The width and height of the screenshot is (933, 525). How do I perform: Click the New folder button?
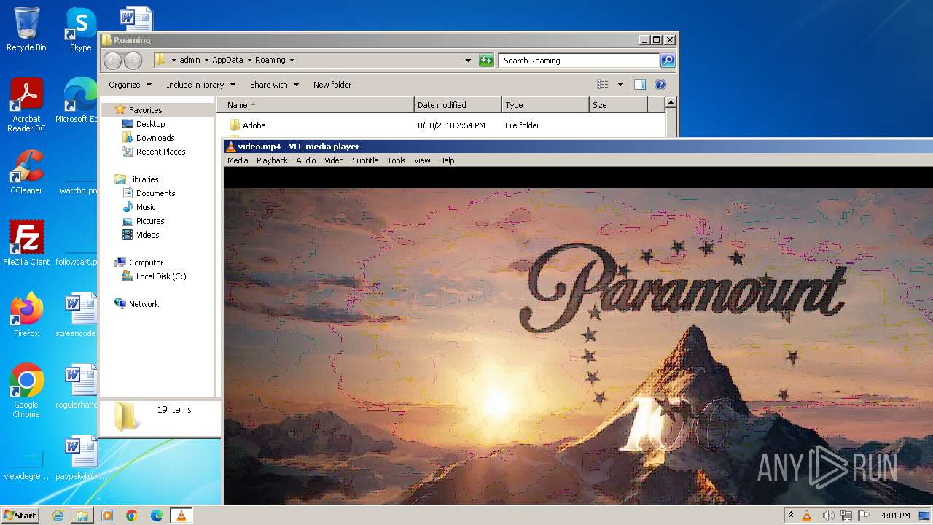pos(332,85)
